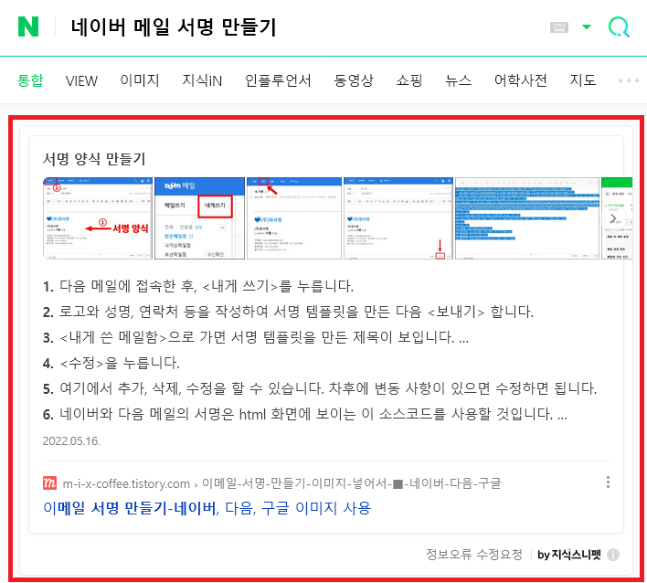The height and width of the screenshot is (583, 647).
Task: Click the date 2022.05.16.
Action: (x=71, y=441)
